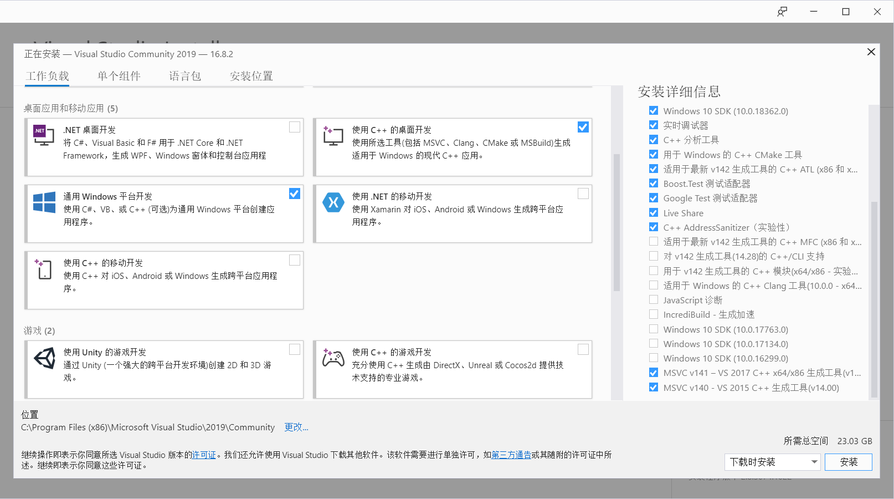
Task: Uncheck the 实时调试器 component
Action: coord(654,125)
